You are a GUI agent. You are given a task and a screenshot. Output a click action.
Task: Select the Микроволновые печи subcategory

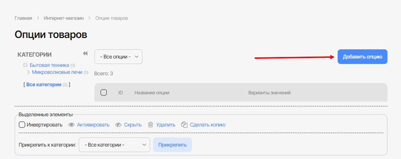tap(57, 72)
